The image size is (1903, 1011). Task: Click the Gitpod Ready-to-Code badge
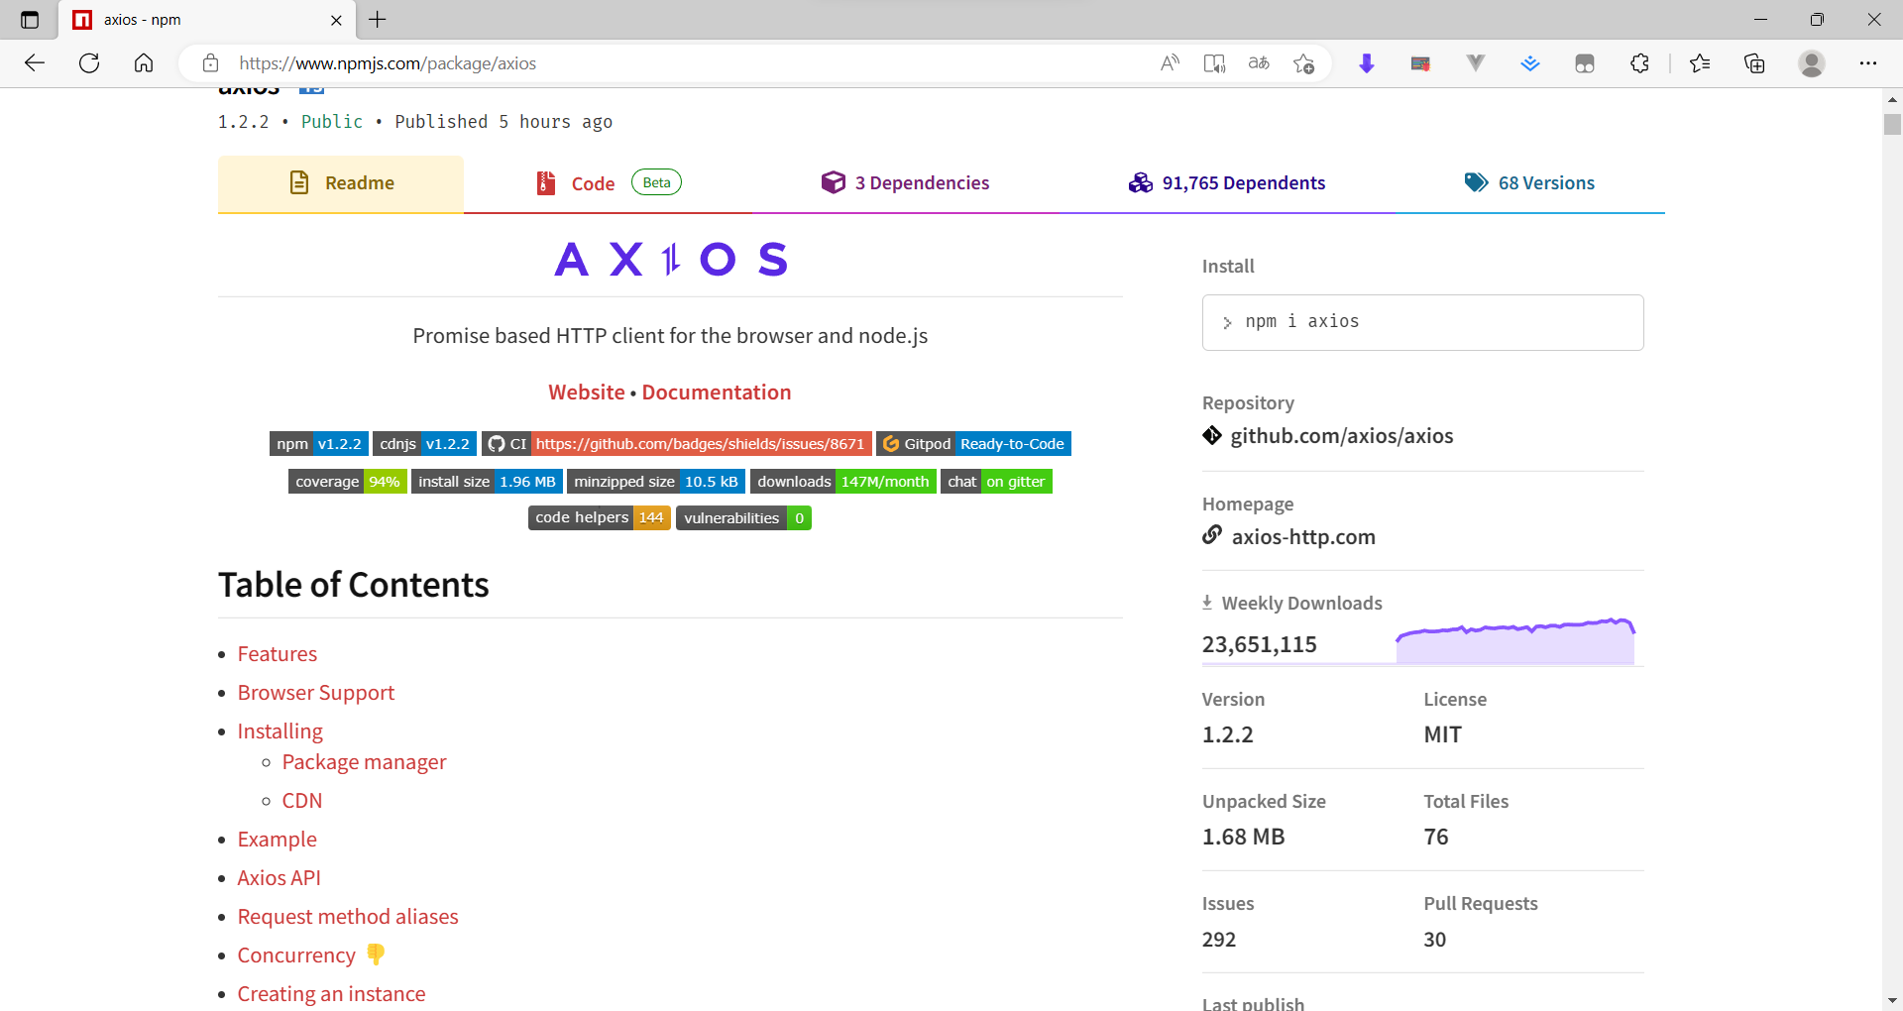click(974, 443)
